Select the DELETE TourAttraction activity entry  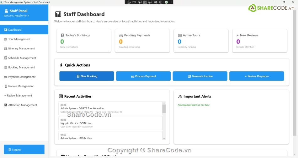tap(110, 108)
